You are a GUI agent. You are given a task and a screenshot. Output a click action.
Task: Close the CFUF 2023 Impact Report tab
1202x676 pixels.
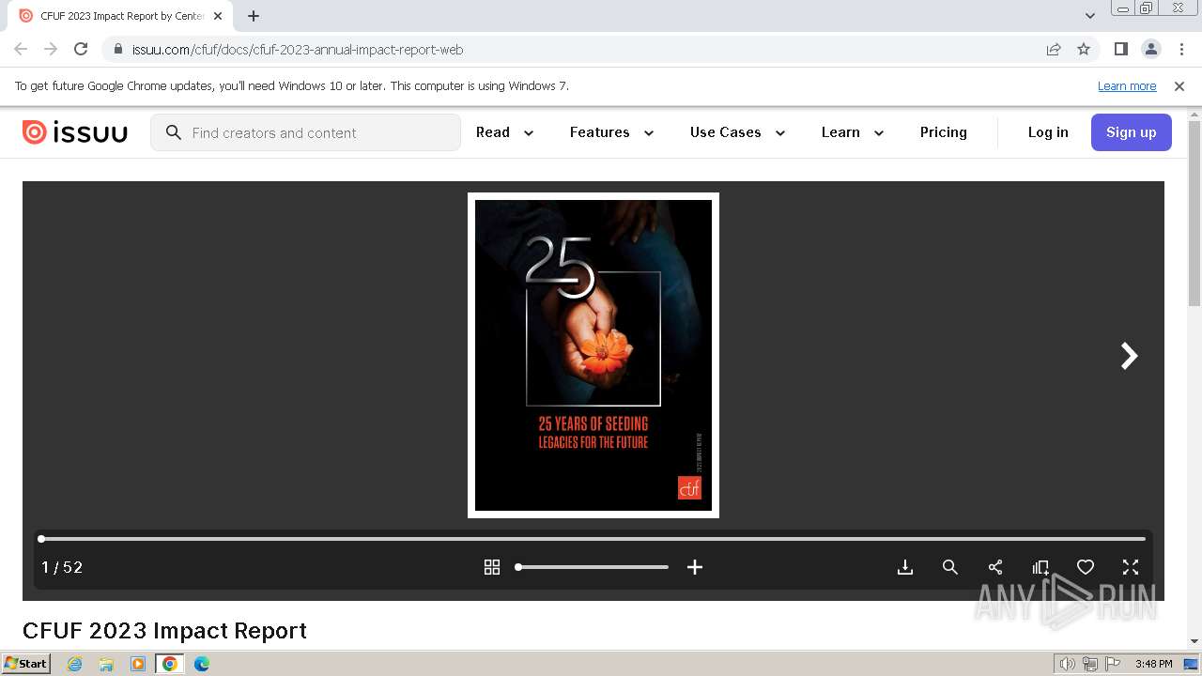pyautogui.click(x=218, y=16)
